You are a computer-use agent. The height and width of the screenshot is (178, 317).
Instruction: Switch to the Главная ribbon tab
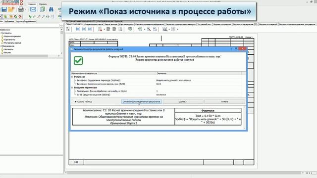pyautogui.click(x=32, y=4)
